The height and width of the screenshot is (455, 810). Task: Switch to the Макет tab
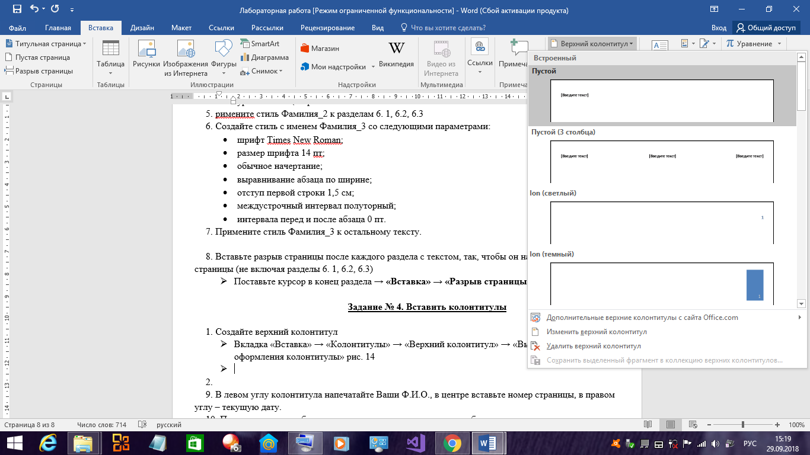pos(181,28)
